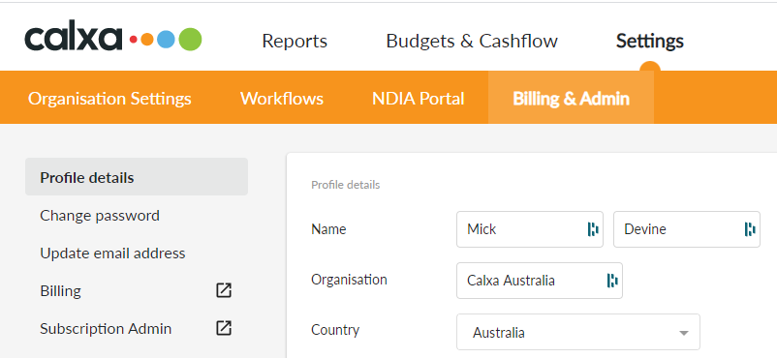The width and height of the screenshot is (777, 358).
Task: Open the Reports menu
Action: [x=295, y=41]
